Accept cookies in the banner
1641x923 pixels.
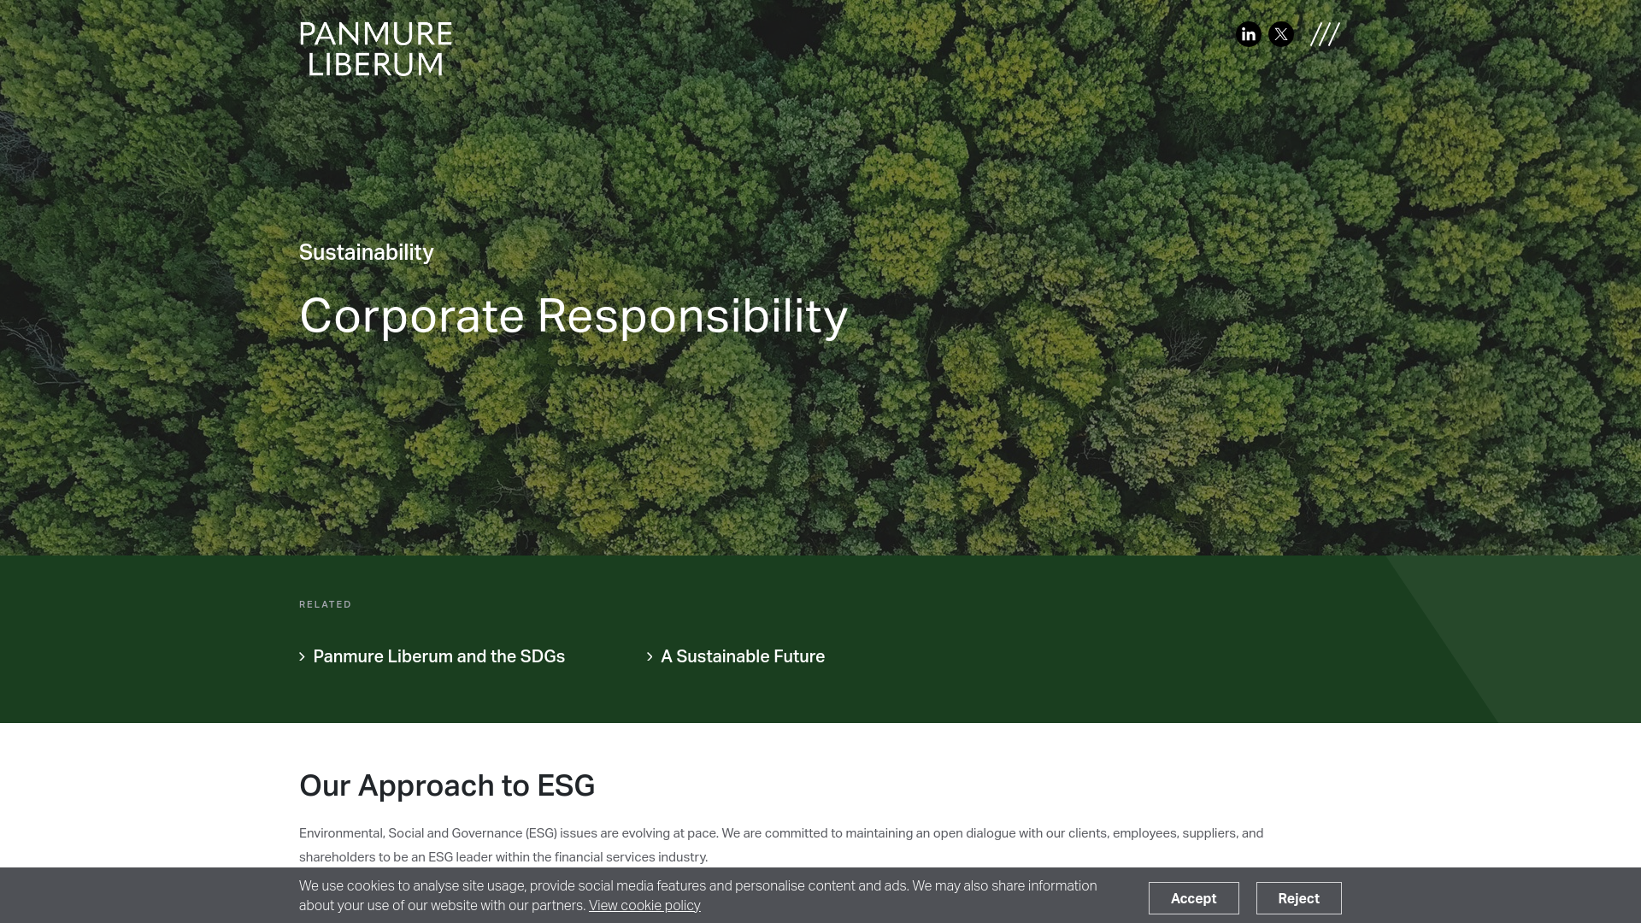click(x=1193, y=898)
